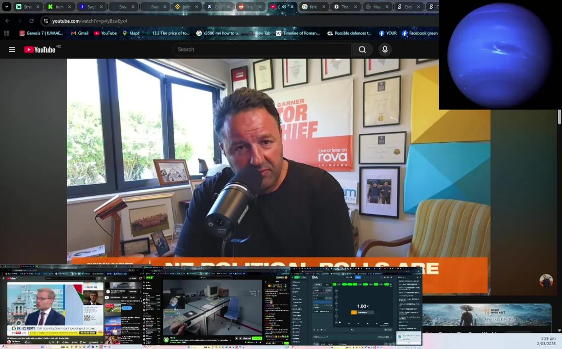Image resolution: width=562 pixels, height=349 pixels.
Task: Open the 'YOUR' Facebook bookmark
Action: 388,33
